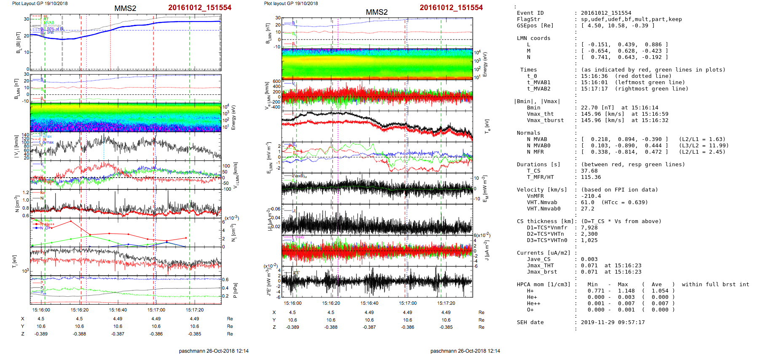The height and width of the screenshot is (354, 760).
Task: Click the 15:16:00 tick label under the left plot
Action: pos(41,310)
